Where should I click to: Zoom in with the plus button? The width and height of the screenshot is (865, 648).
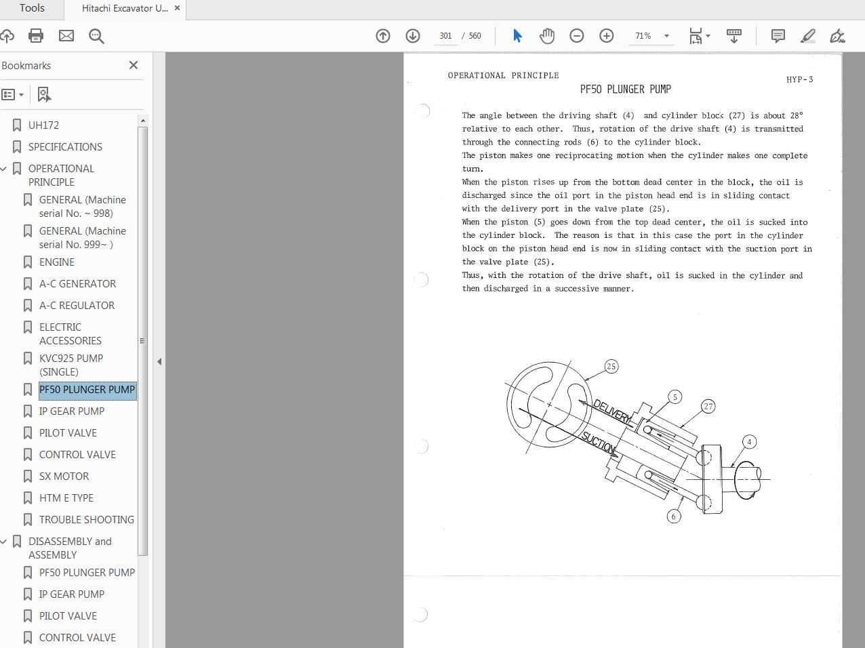[607, 35]
